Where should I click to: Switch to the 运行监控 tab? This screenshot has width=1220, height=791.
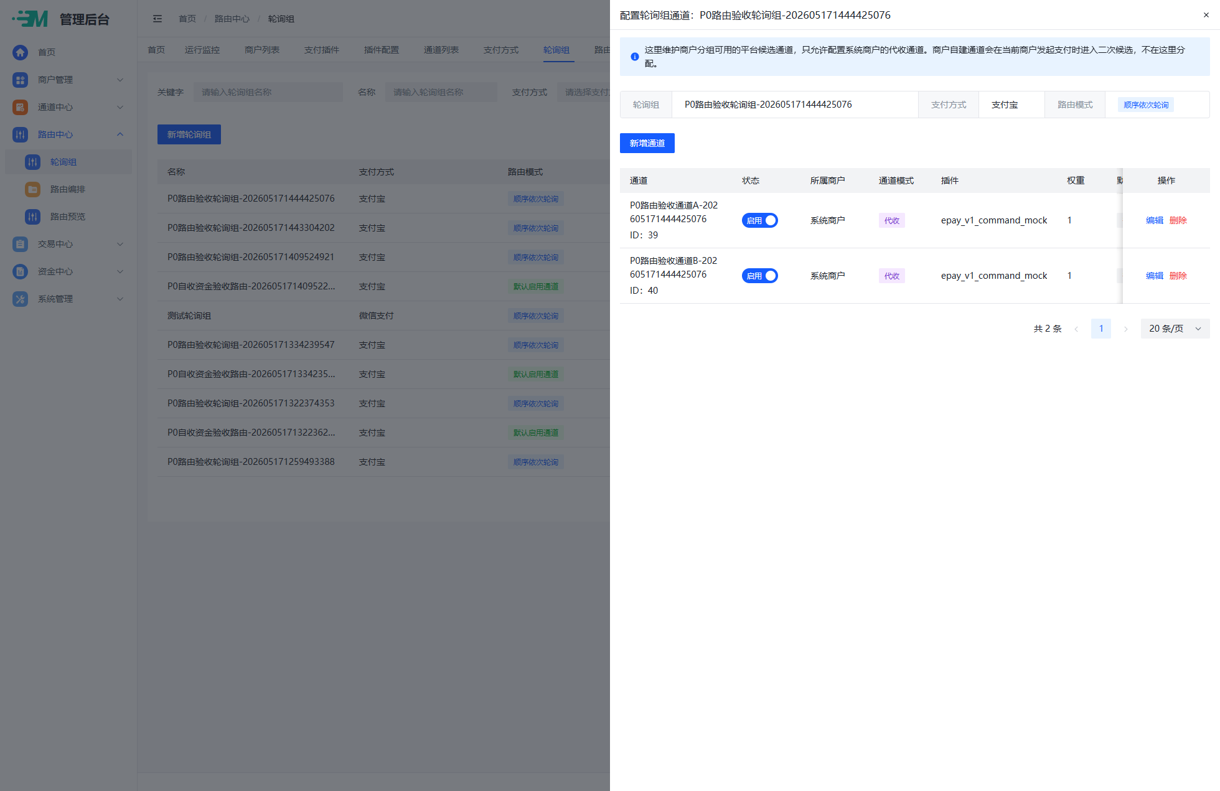click(202, 50)
